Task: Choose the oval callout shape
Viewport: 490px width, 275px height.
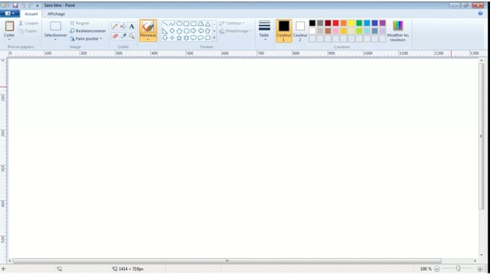Action: 201,38
